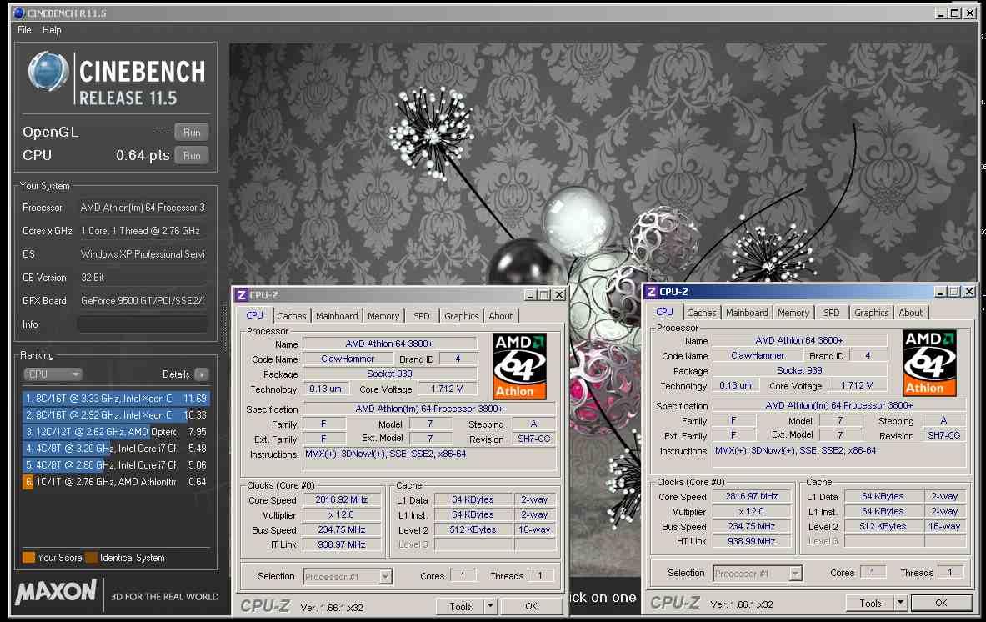Select ranking row 4 Core i7 5.48

click(116, 449)
